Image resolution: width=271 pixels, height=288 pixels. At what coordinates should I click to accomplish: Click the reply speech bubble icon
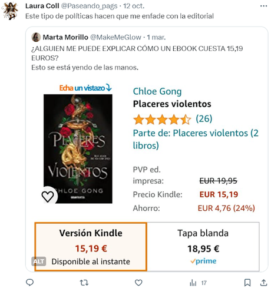(30, 282)
